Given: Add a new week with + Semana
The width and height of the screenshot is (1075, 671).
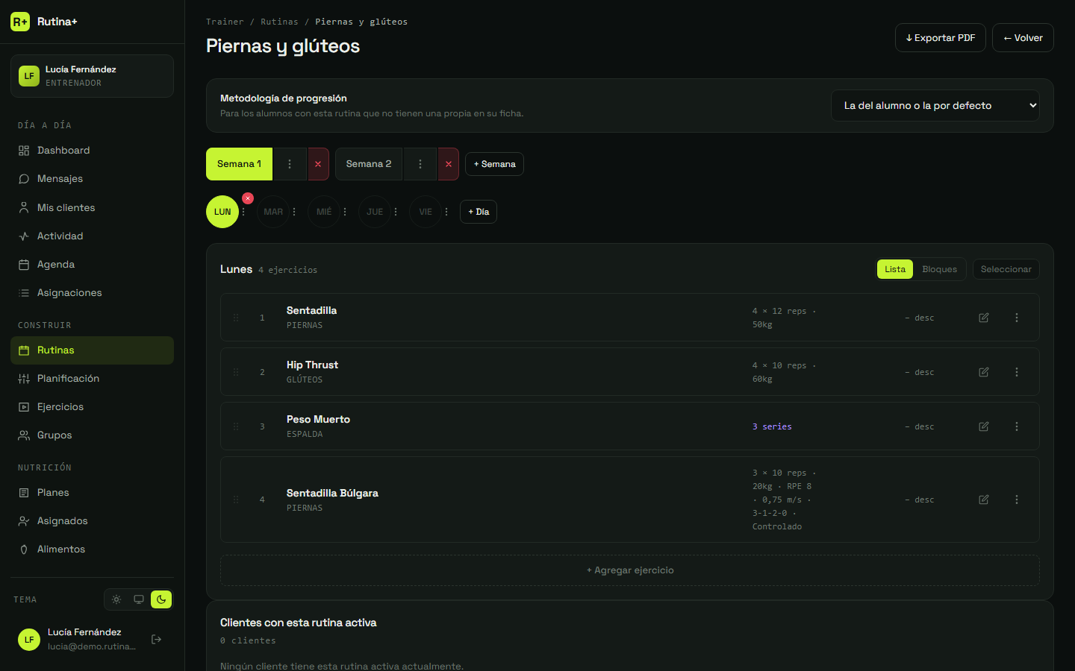Looking at the screenshot, I should pyautogui.click(x=494, y=164).
